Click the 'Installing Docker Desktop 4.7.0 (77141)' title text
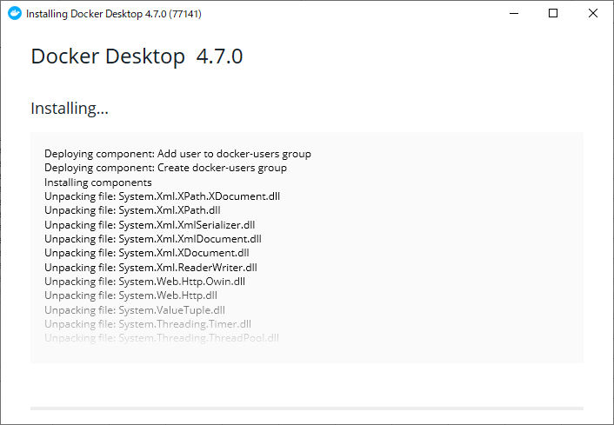The image size is (614, 425). click(x=114, y=14)
